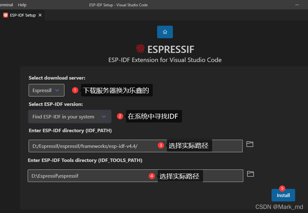Open the Terminal menu
308x213 pixels.
pyautogui.click(x=6, y=5)
